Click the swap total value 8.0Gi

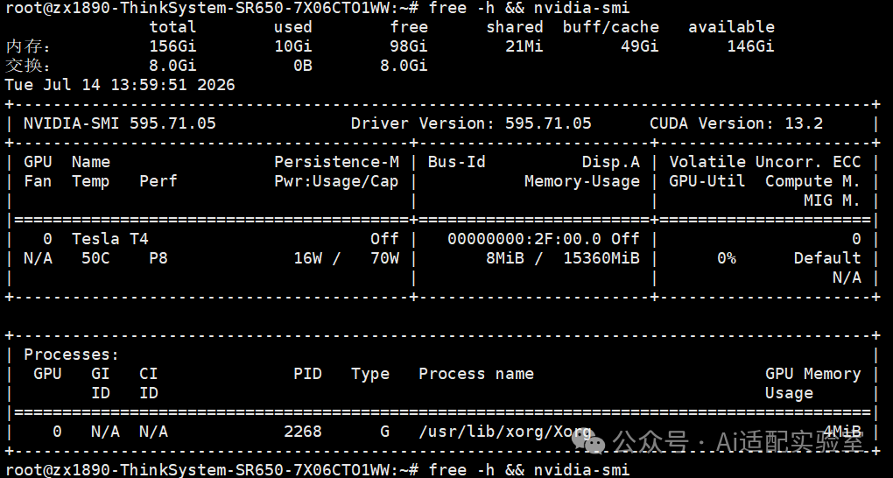pos(172,66)
